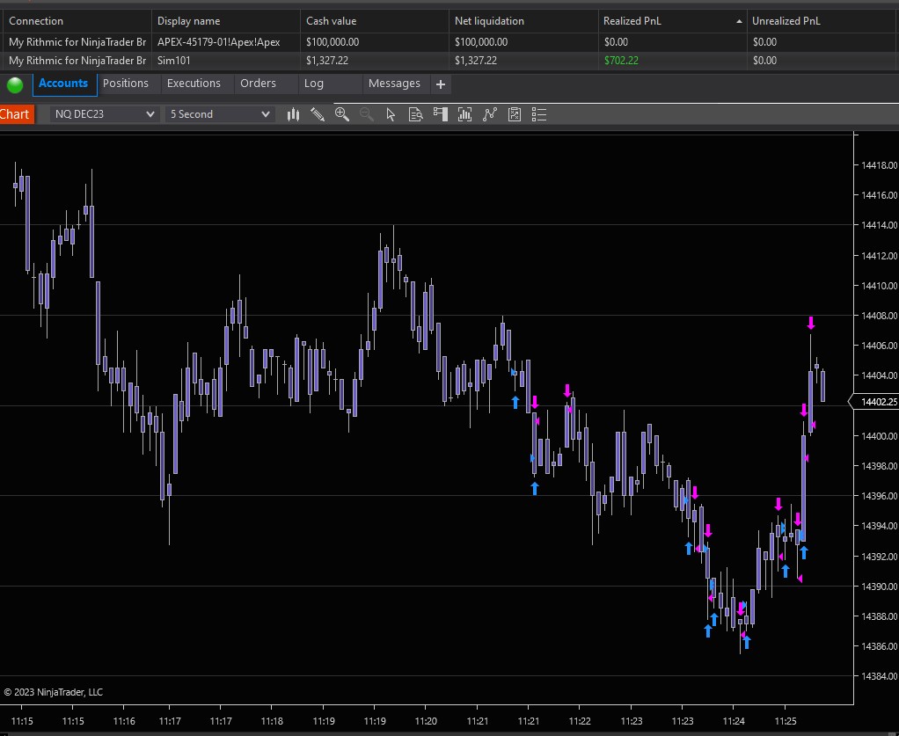
Task: Click the orange Chart button
Action: click(15, 114)
